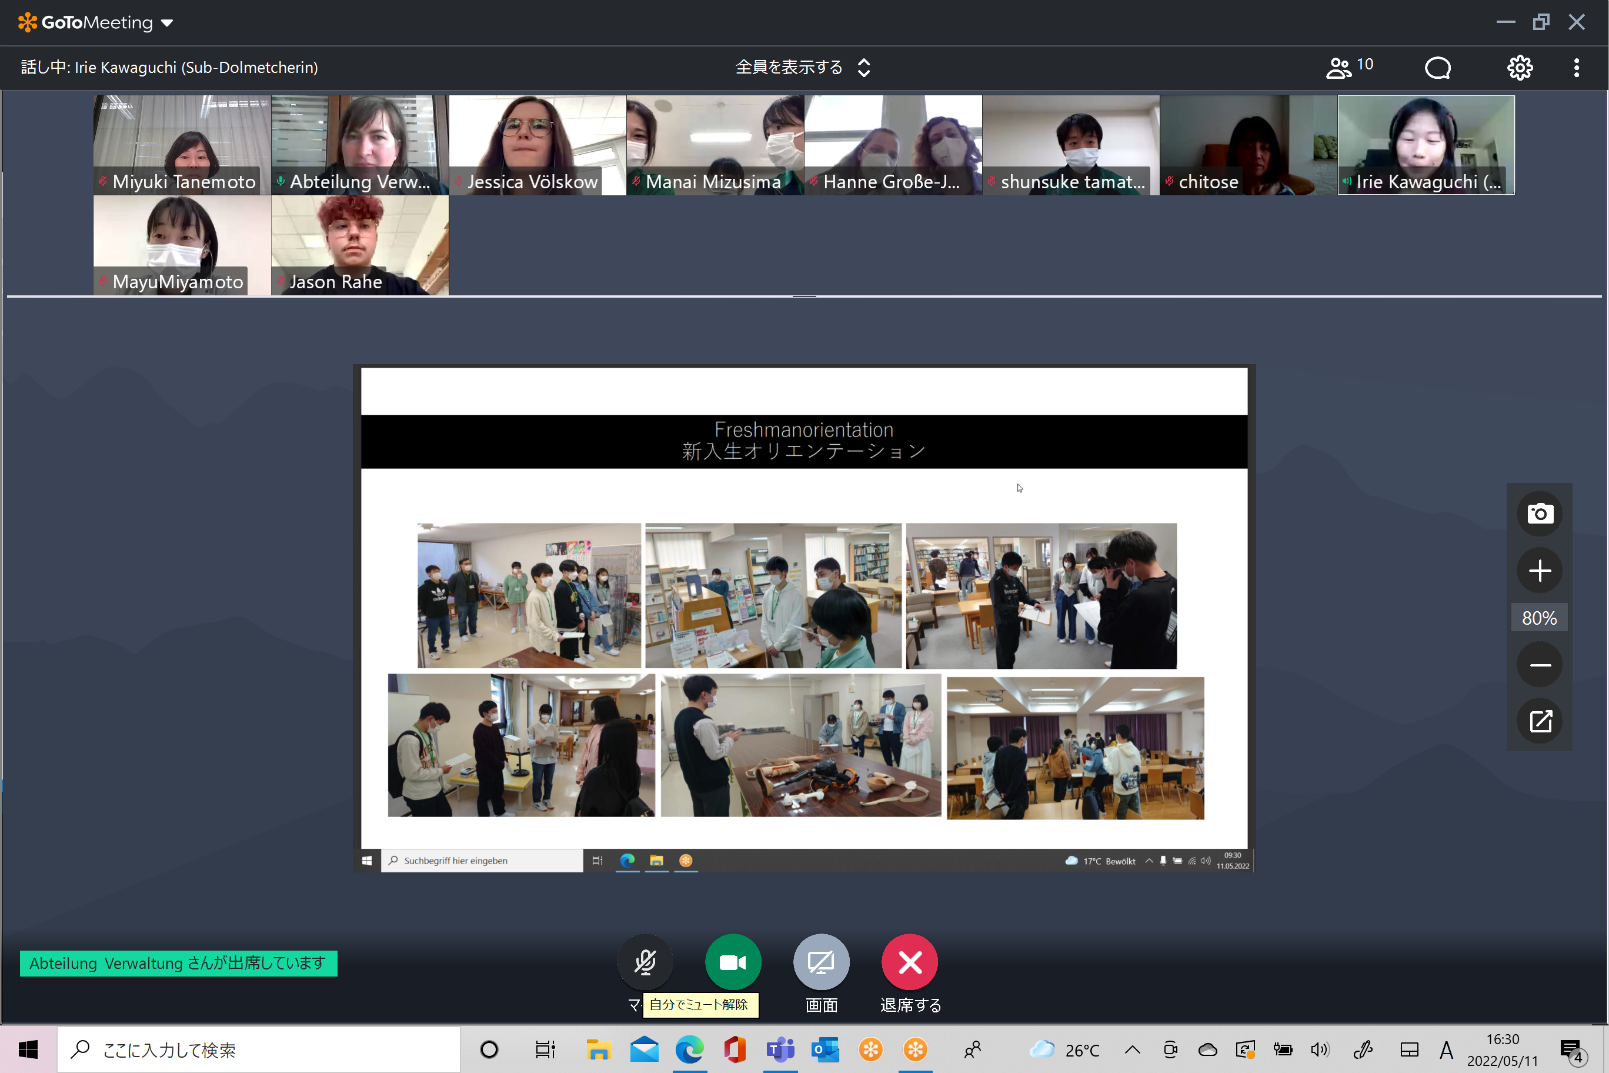Click the Meet Now tray icon
1609x1073 pixels.
(x=1170, y=1049)
